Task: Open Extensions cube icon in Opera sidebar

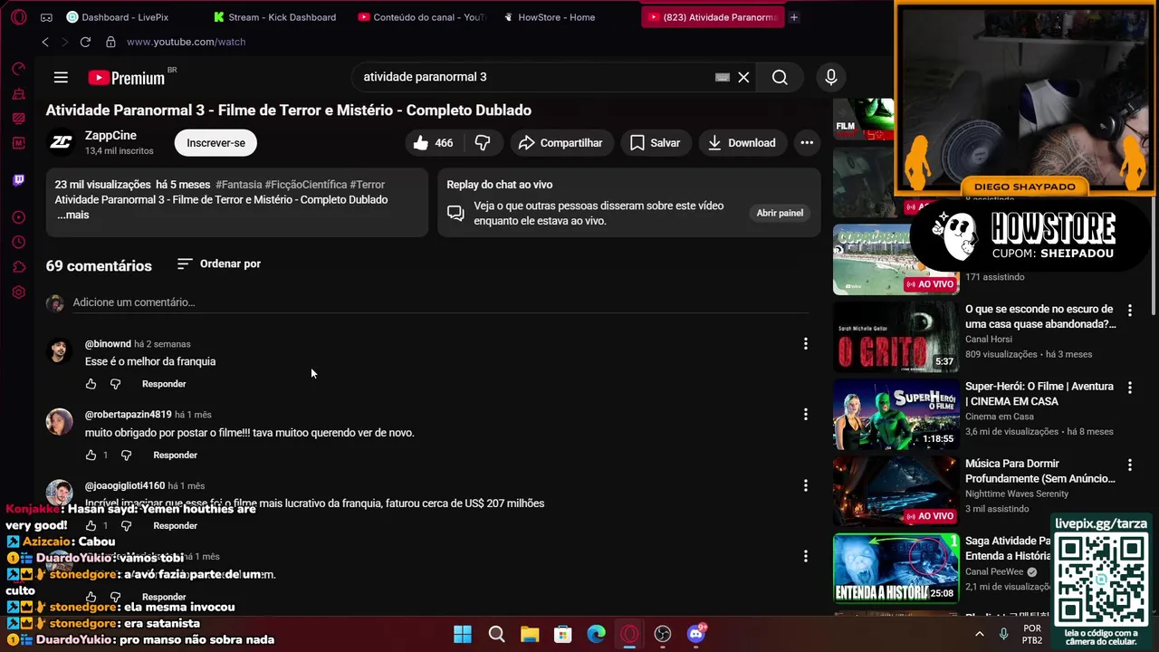Action: (18, 267)
